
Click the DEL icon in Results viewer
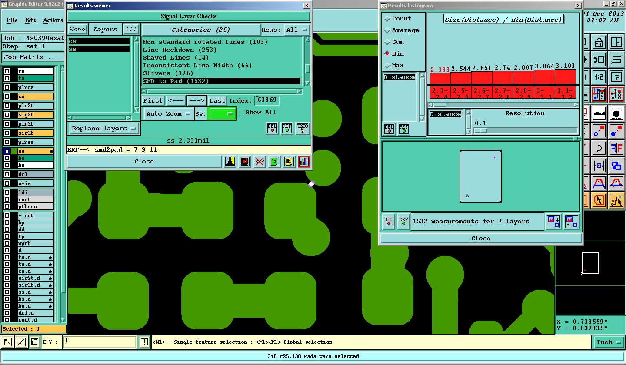(272, 128)
